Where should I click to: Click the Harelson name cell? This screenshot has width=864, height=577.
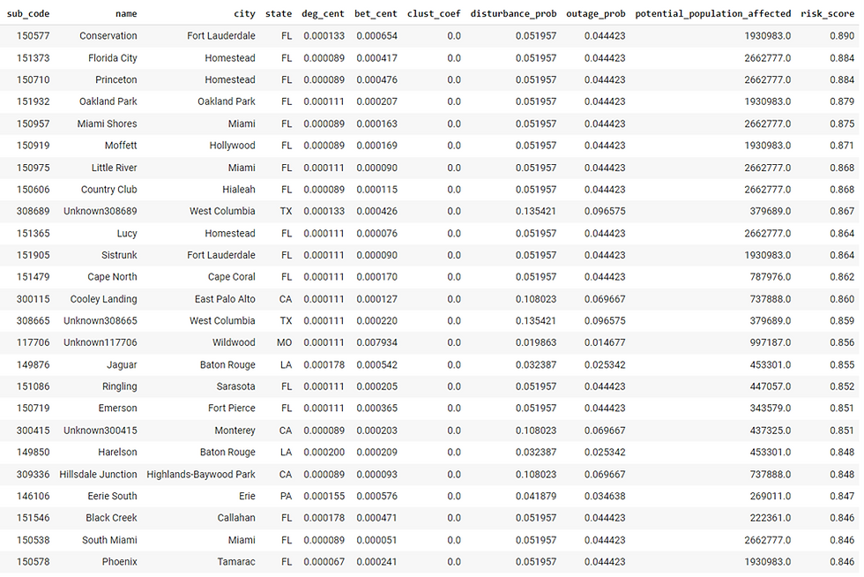117,453
